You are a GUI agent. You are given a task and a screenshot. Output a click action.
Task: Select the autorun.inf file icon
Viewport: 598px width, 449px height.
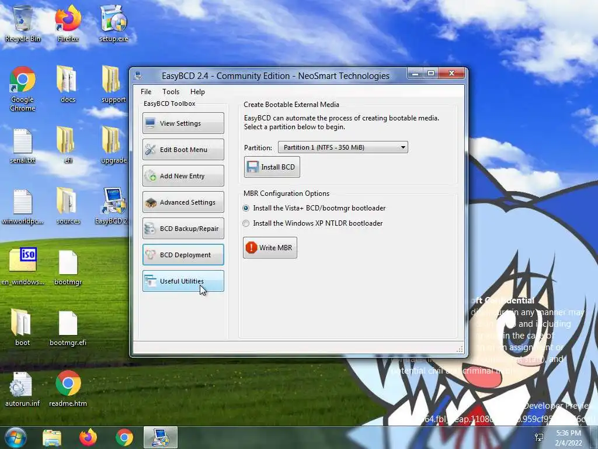click(23, 389)
